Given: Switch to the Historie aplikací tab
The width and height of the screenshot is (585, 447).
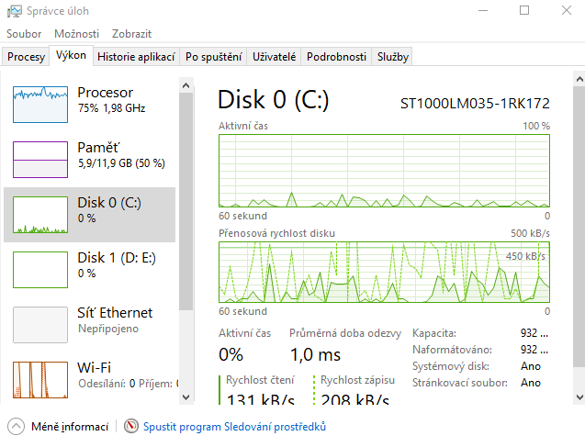Looking at the screenshot, I should (136, 57).
